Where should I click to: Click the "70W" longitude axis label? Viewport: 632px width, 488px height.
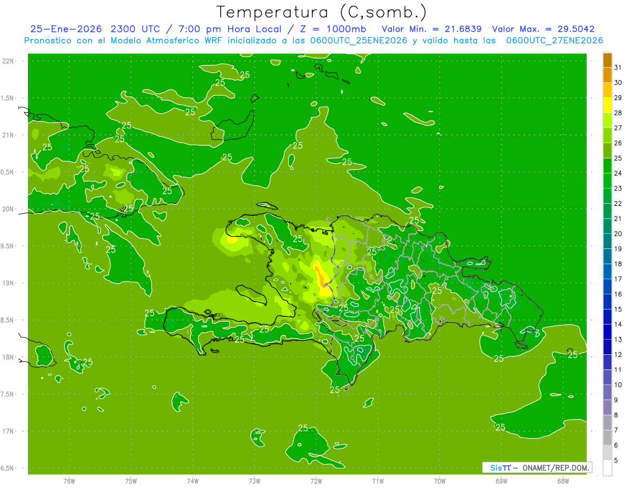coord(440,481)
